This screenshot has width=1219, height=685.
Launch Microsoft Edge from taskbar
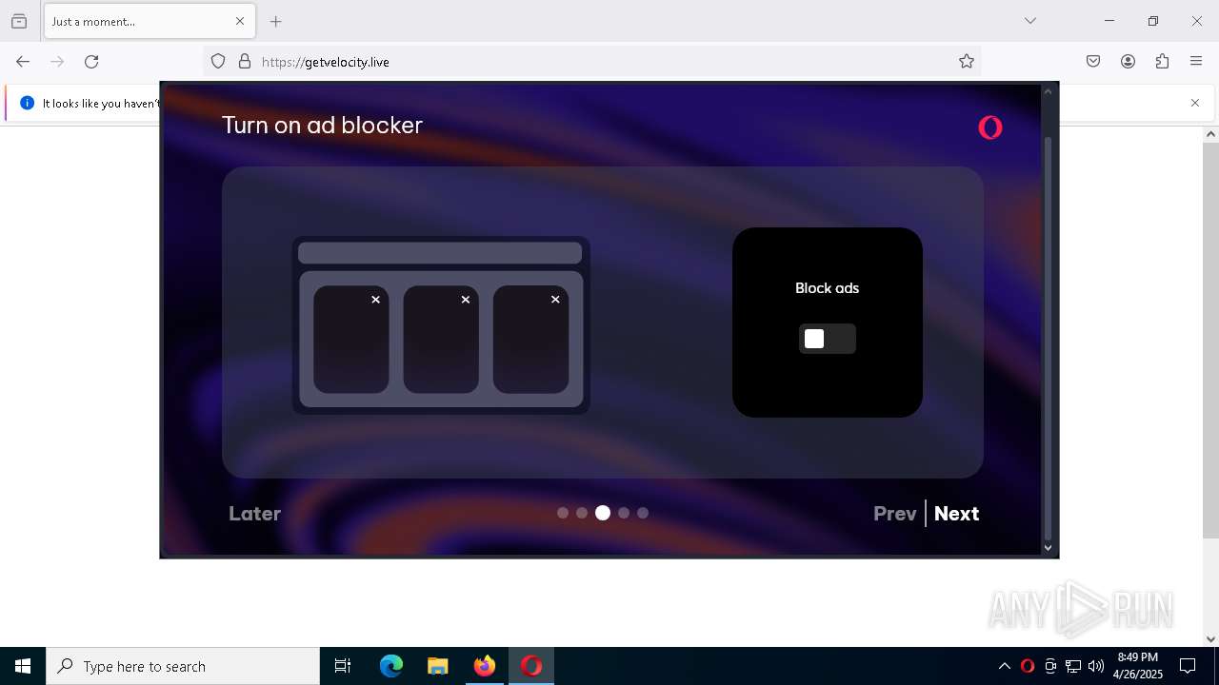(391, 666)
